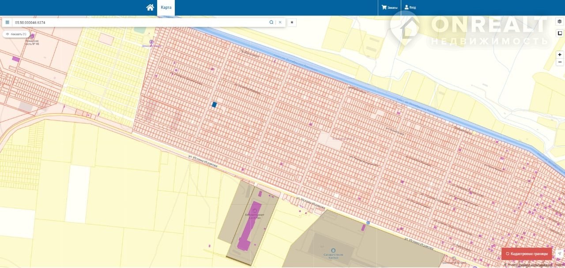Viewport: 565px width, 268px height.
Task: Locate me with the geolocation arrow icon
Action: point(559,254)
